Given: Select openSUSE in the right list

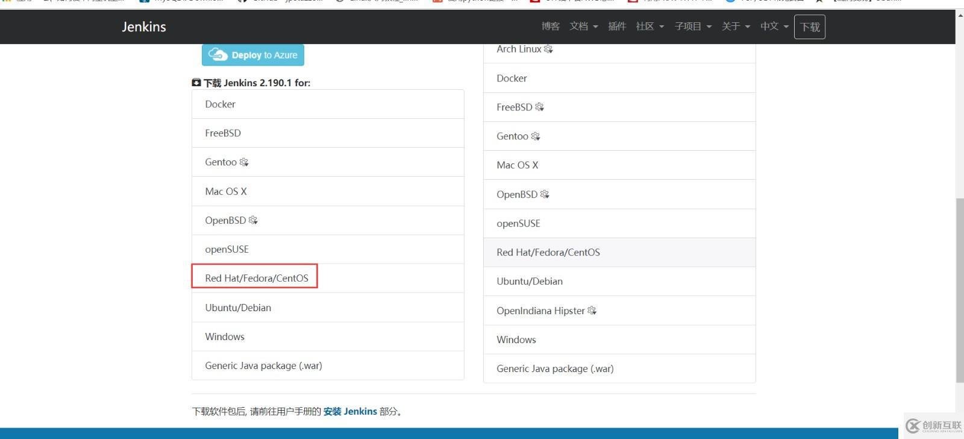Looking at the screenshot, I should tap(619, 224).
